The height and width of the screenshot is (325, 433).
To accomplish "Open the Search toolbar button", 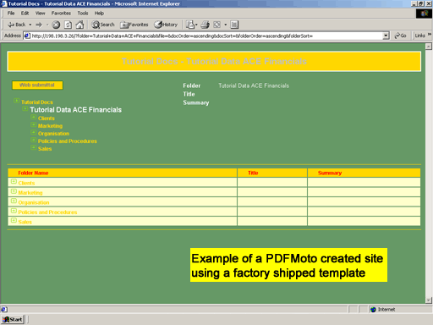I will click(x=103, y=25).
